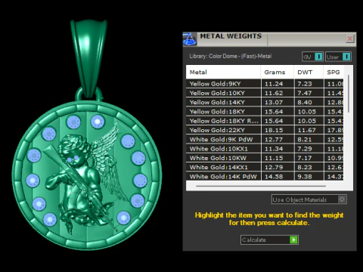Screen dimensions: 363x272
Task: Sort by the Metal column header
Action: coord(223,73)
